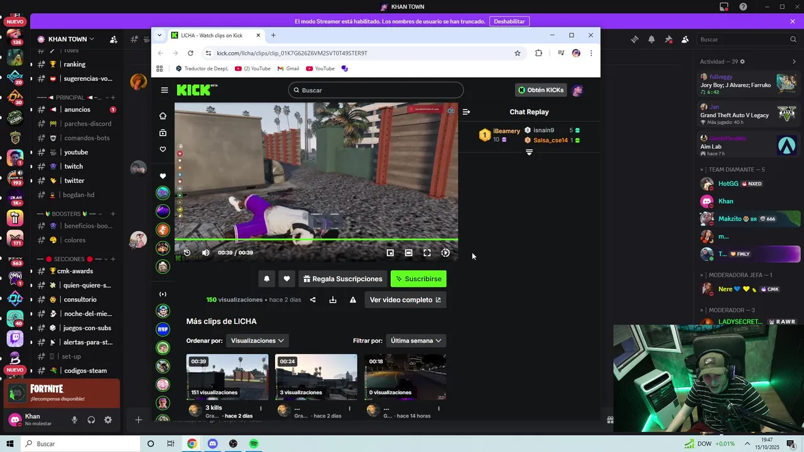Screen dimensions: 804x452
Task: Collapse the BOOSTERS category in Discord
Action: tap(70, 213)
